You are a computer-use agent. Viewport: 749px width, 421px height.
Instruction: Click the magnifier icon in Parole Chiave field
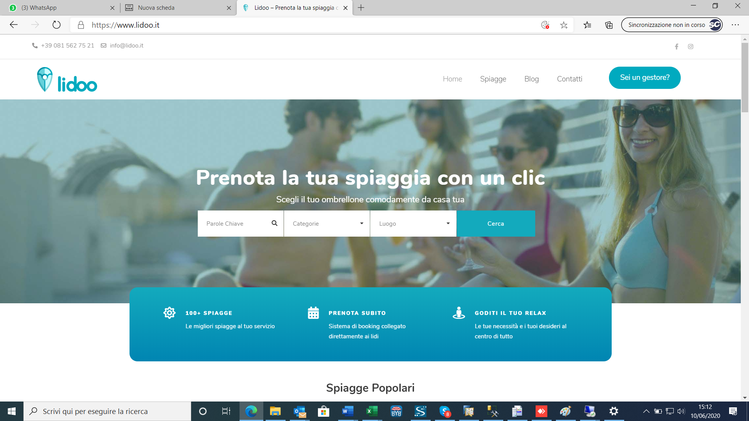275,223
